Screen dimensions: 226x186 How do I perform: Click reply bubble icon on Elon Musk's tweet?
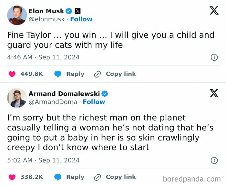[x=58, y=74]
